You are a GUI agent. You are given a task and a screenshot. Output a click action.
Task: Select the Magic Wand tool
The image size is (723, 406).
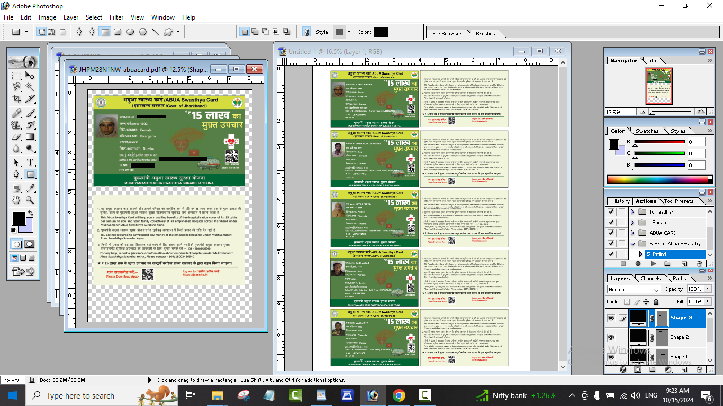pyautogui.click(x=30, y=87)
